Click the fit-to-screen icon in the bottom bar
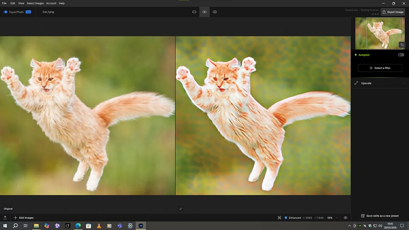This screenshot has height=230, width=409. pos(280,217)
